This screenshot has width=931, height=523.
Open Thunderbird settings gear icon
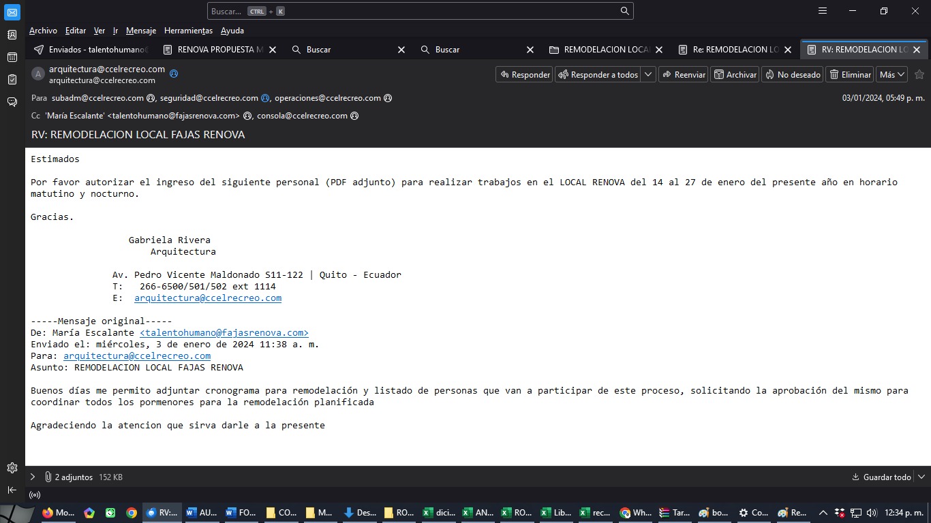(12, 468)
